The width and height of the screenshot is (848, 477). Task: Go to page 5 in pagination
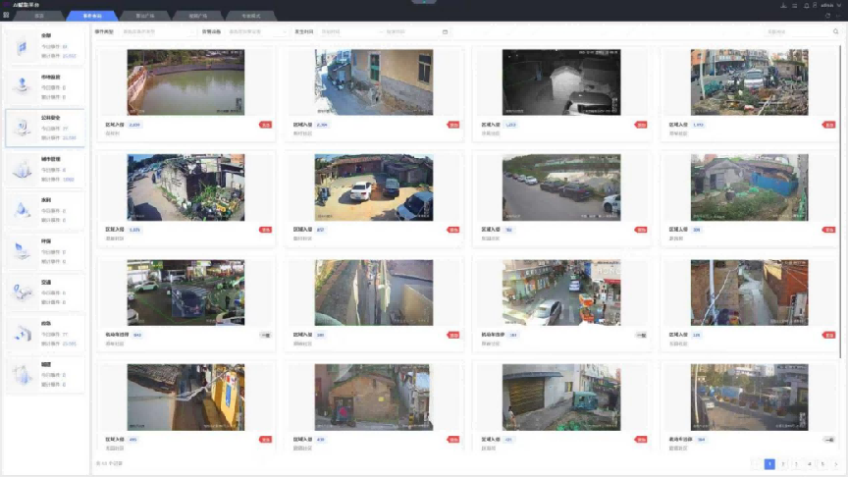tap(822, 463)
